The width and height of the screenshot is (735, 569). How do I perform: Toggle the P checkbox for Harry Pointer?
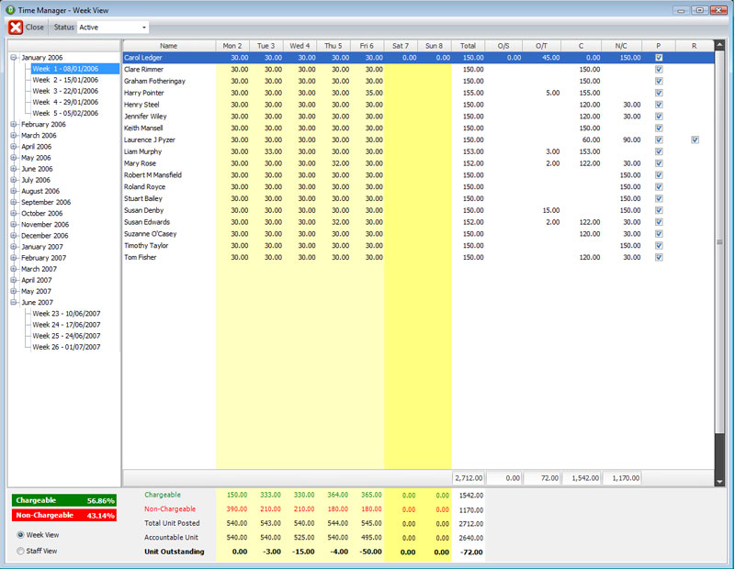(659, 93)
